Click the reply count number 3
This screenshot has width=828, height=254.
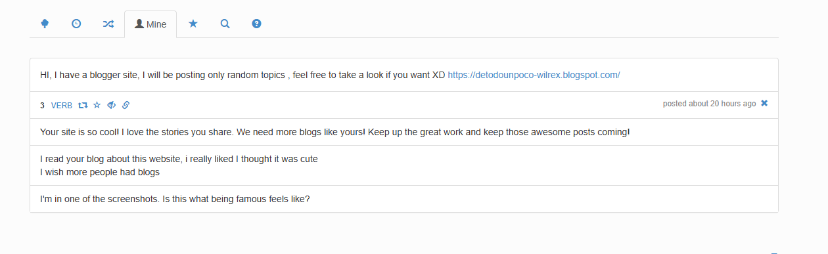coord(42,105)
